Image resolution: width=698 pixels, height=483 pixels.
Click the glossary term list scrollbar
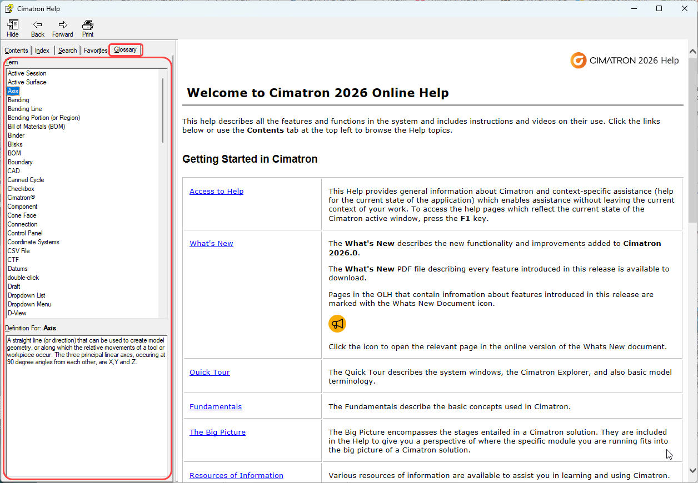[x=163, y=110]
